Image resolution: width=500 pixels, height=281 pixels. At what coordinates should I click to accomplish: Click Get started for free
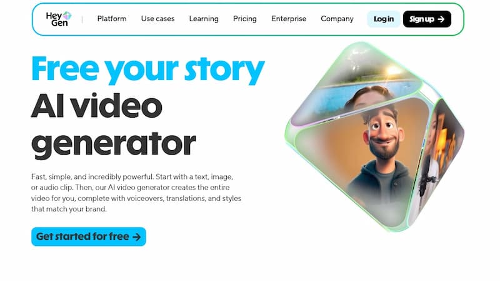pos(89,237)
